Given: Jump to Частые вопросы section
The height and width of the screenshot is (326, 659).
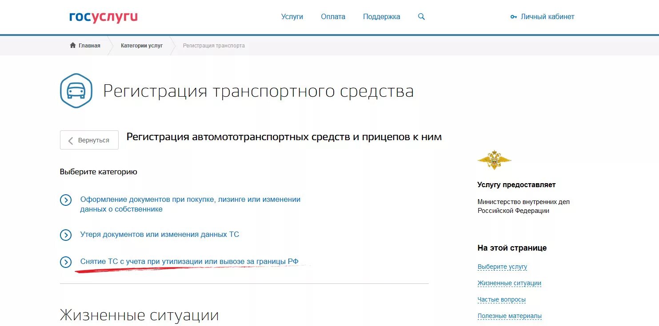Looking at the screenshot, I should click(x=502, y=300).
